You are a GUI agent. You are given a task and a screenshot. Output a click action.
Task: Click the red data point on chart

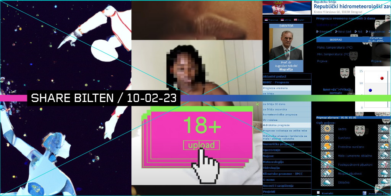[382, 78]
